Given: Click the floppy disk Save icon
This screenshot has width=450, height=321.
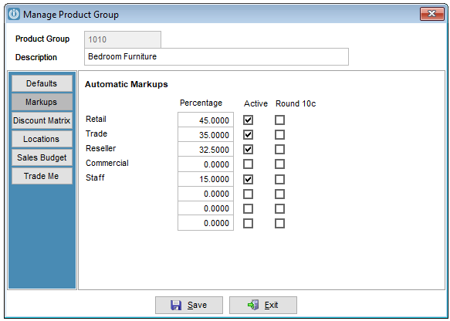Looking at the screenshot, I should (176, 306).
